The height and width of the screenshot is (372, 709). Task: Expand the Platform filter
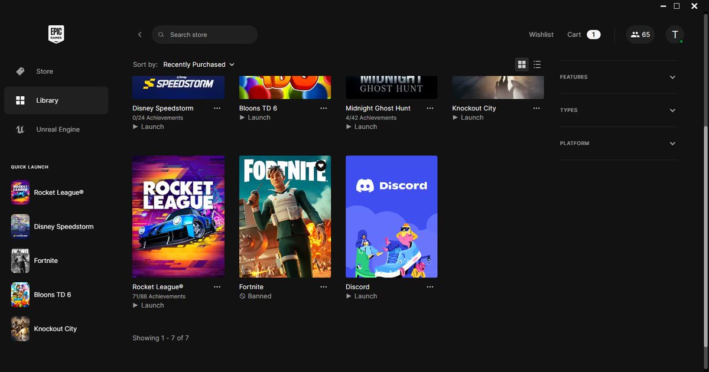coord(618,143)
